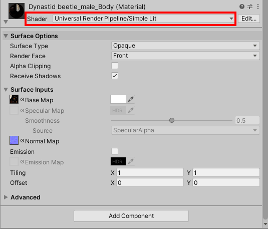Open the Shader dropdown Universal Render Pipeline/Simple Lit

[x=144, y=19]
